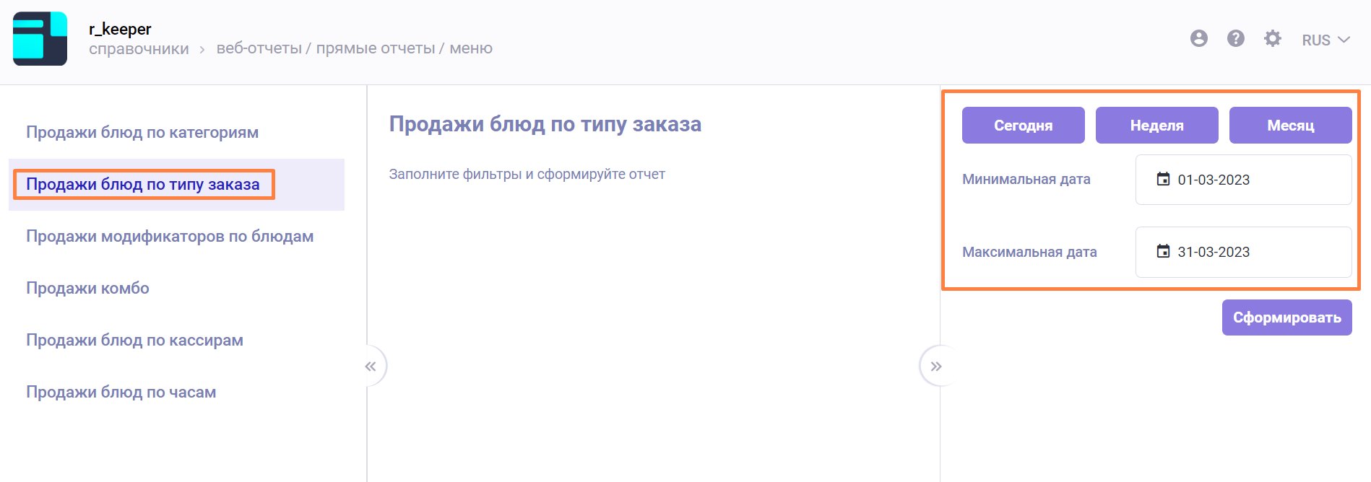Select Продажи блюд по типу заказа report

[143, 185]
